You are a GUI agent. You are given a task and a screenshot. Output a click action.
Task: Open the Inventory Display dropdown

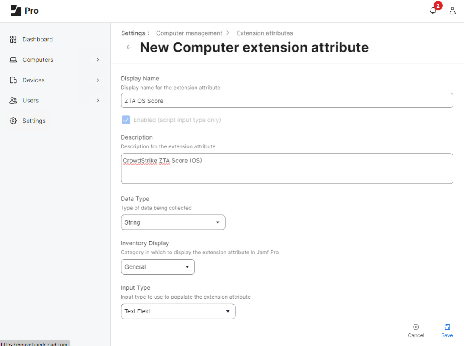click(157, 267)
